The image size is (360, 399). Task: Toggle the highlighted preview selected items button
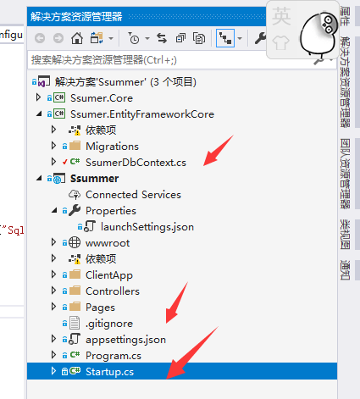tap(225, 38)
